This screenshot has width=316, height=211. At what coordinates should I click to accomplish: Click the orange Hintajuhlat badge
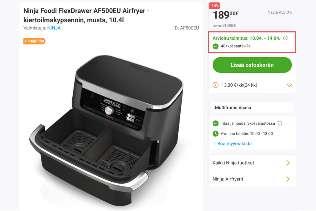tap(34, 41)
